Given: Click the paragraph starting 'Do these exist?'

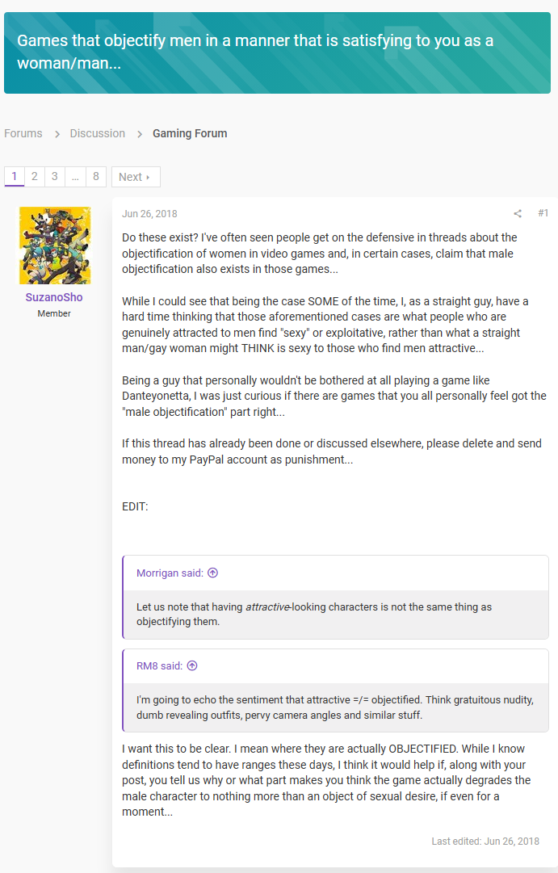Looking at the screenshot, I should pos(320,254).
